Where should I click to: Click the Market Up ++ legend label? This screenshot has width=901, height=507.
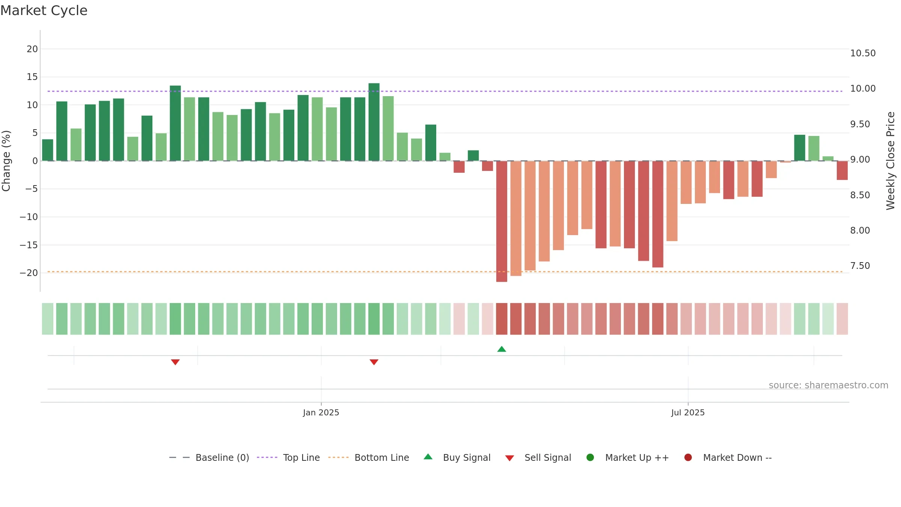pos(637,457)
